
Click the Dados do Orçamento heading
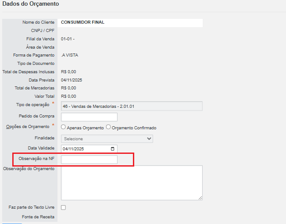[x=31, y=4]
